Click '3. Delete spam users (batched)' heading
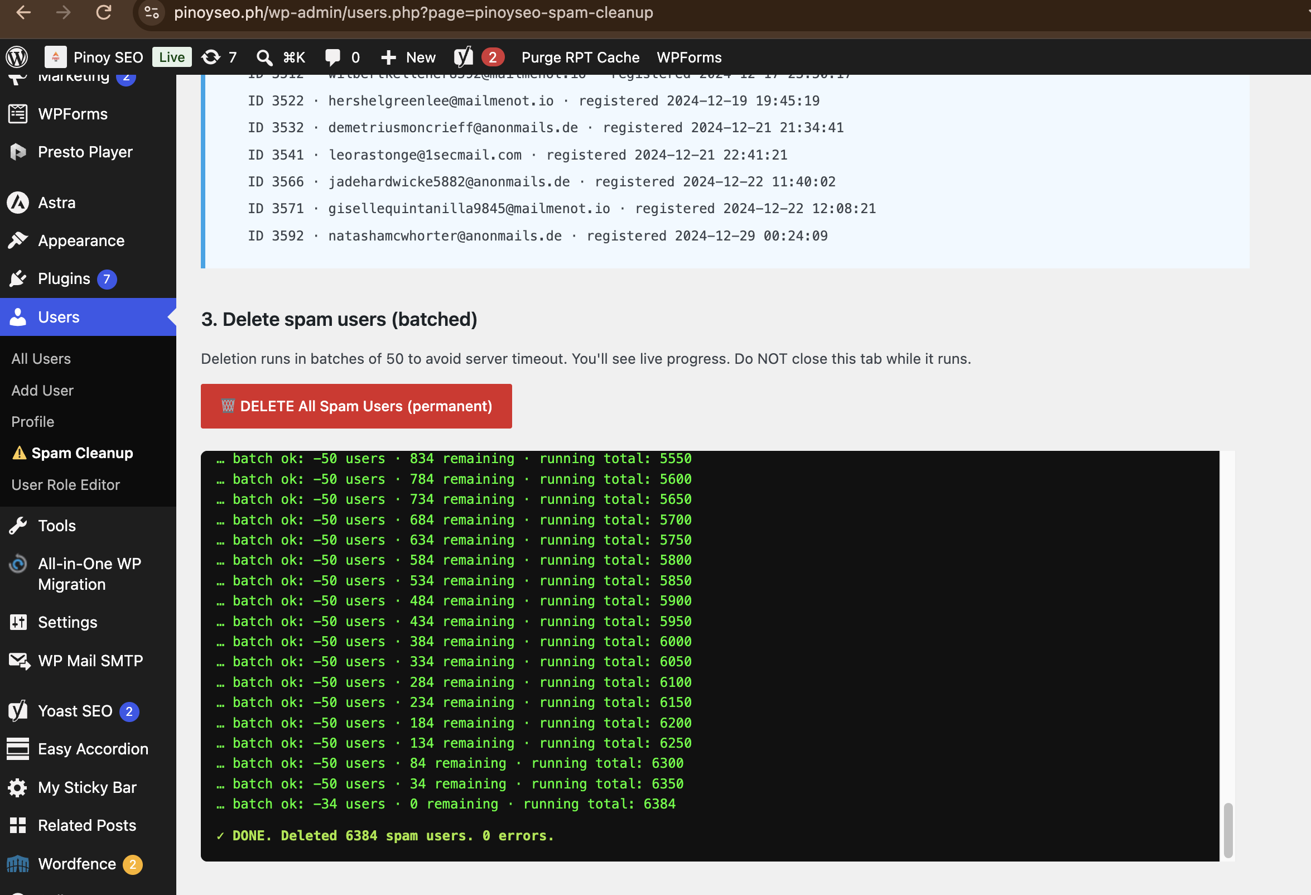This screenshot has width=1311, height=895. click(339, 319)
